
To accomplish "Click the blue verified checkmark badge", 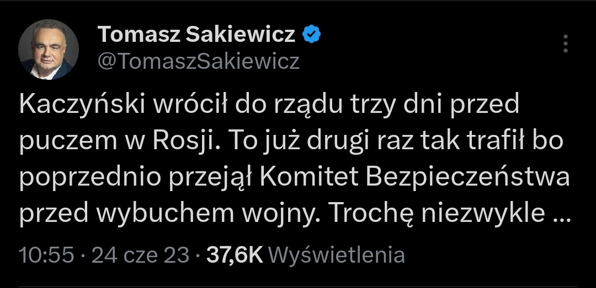I will click(312, 35).
